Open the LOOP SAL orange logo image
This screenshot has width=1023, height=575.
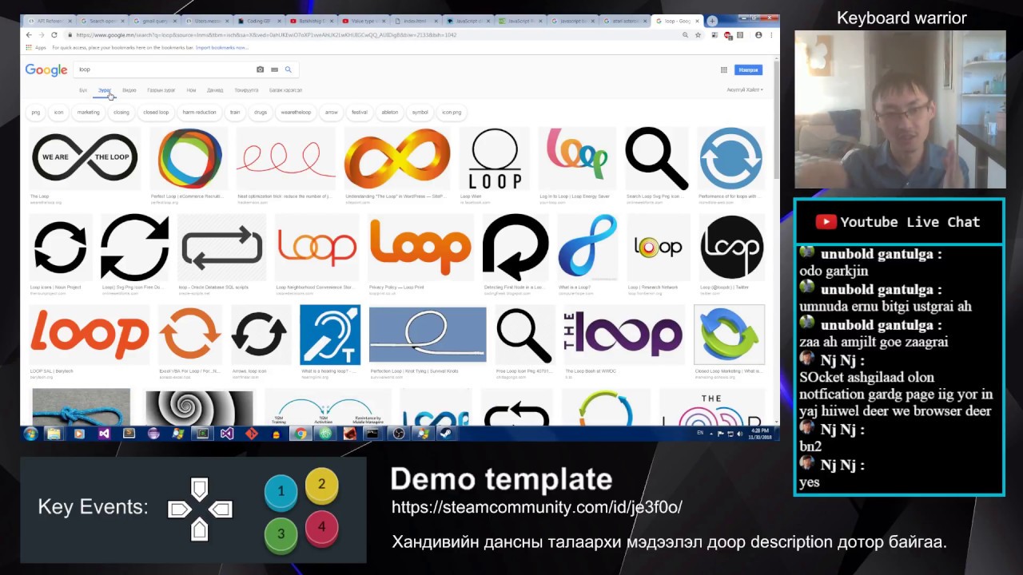click(x=90, y=334)
